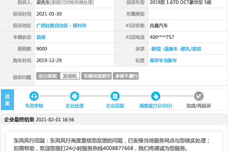Screen dimensions: 229x152
Task: Click the 里程数 field label
Action: 25,49
